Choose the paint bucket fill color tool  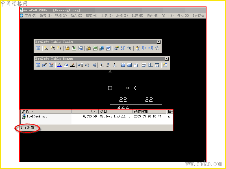tap(66, 65)
